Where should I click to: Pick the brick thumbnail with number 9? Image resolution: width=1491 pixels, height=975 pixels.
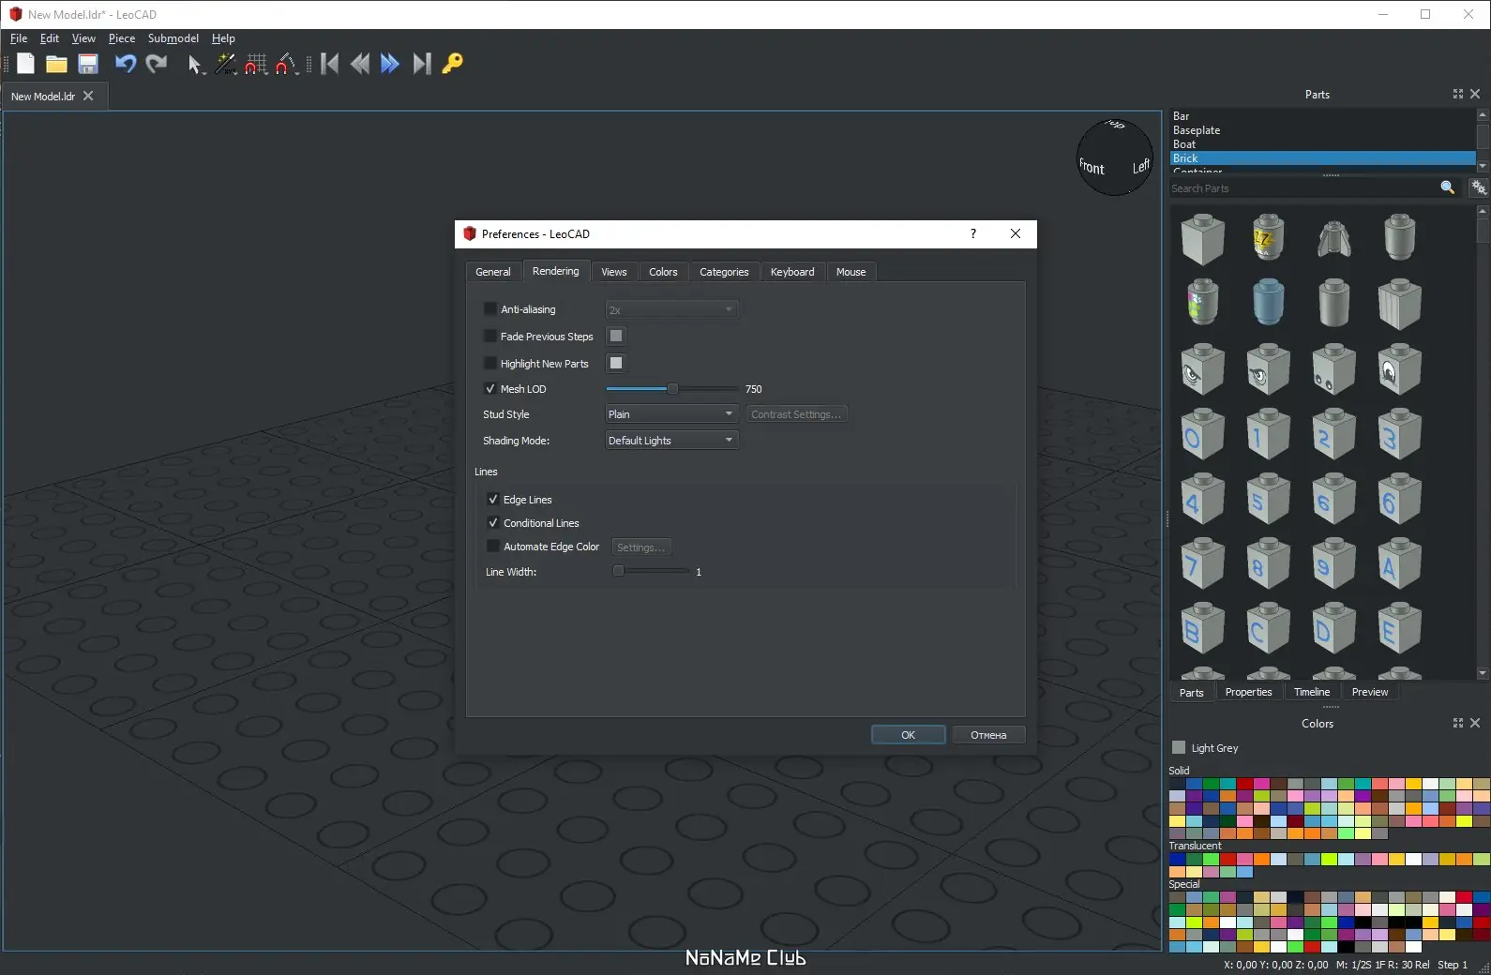click(x=1333, y=564)
